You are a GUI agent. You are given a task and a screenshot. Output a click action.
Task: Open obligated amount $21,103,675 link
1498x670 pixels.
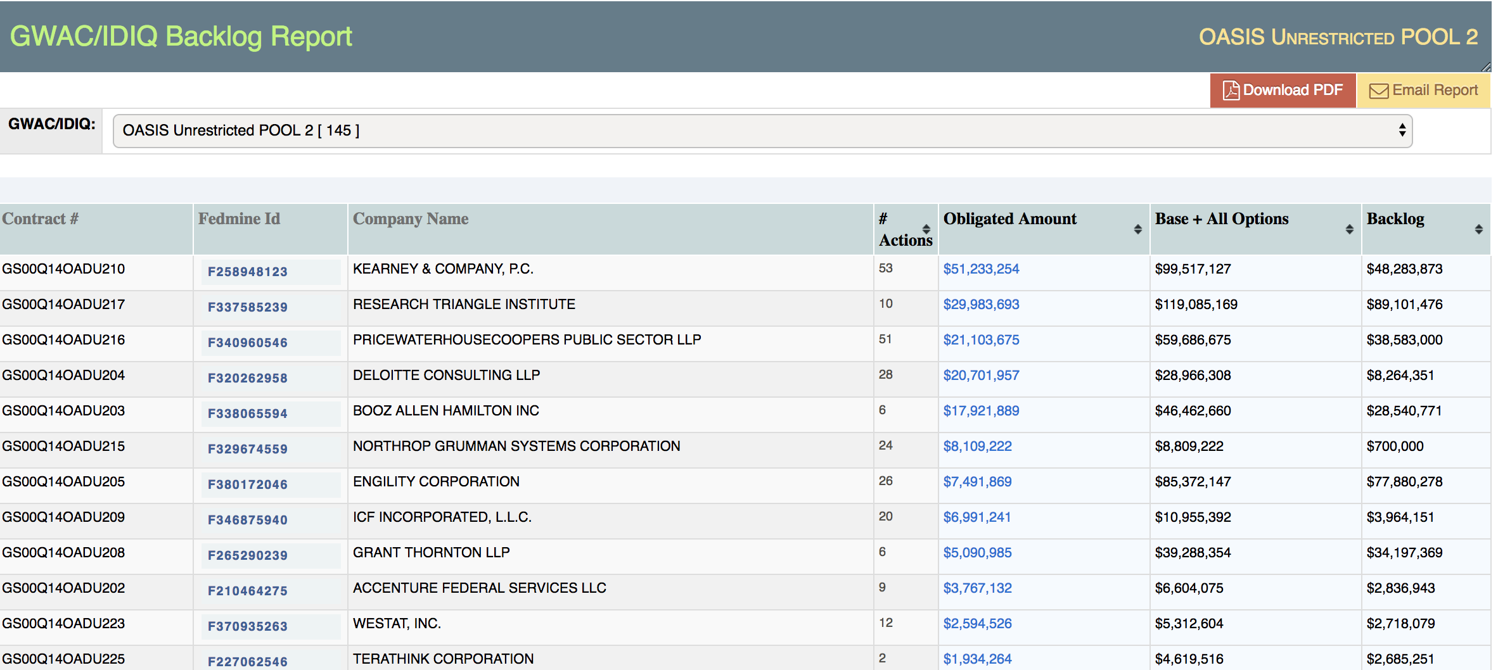tap(981, 340)
